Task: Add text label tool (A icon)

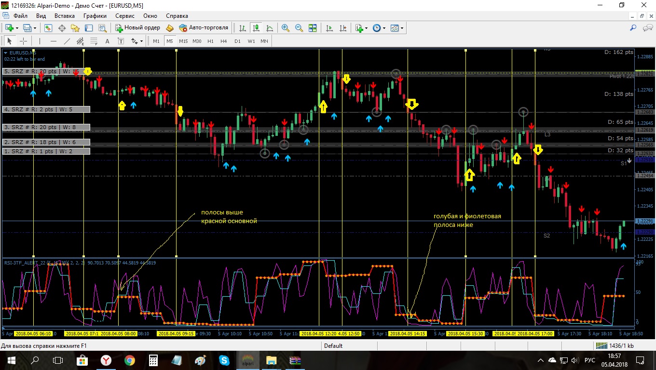Action: (107, 41)
